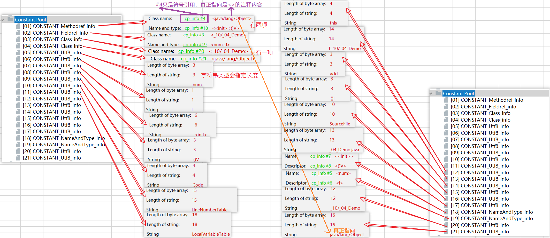Open the cp_info #8 descriptor link
Image resolution: width=550 pixels, height=238 pixels.
click(320, 166)
